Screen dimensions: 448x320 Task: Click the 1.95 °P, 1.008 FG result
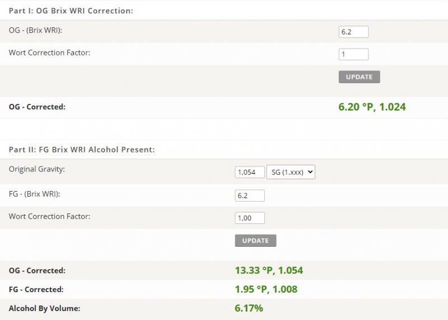tap(266, 289)
